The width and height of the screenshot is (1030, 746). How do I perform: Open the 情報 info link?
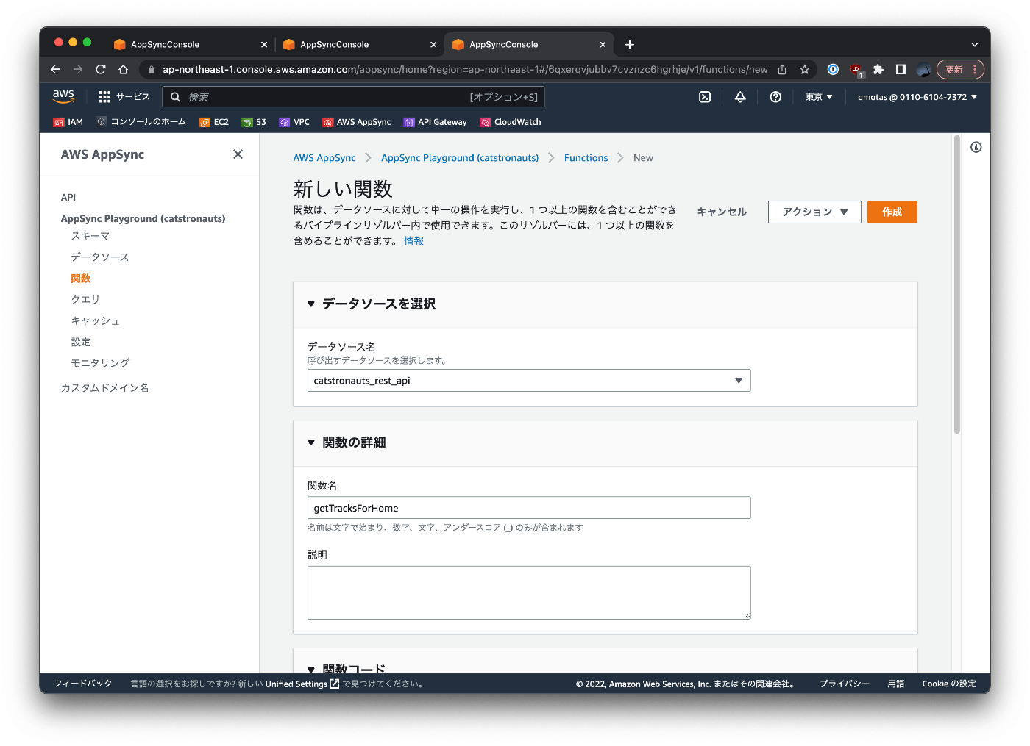point(413,241)
